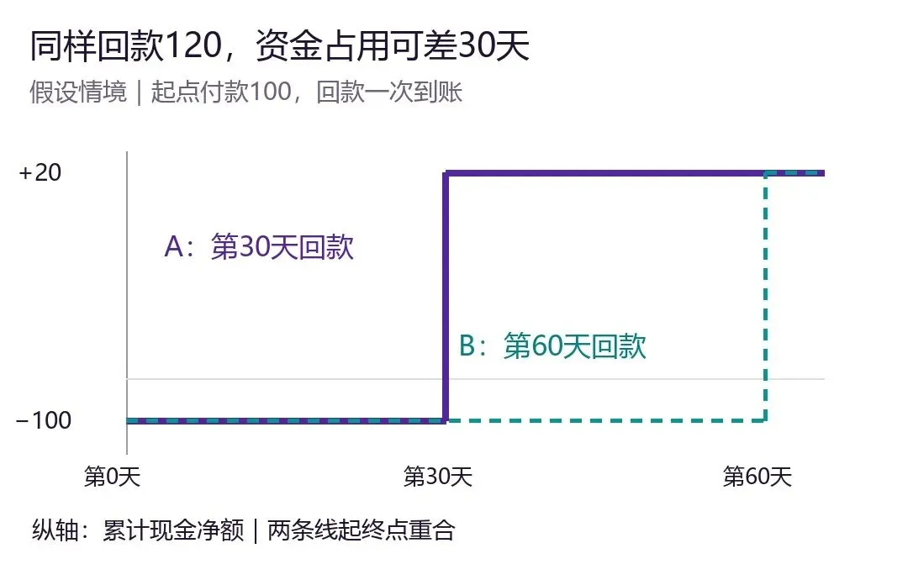Image resolution: width=908 pixels, height=580 pixels.
Task: Click the vertical y-axis line
Action: click(127, 303)
